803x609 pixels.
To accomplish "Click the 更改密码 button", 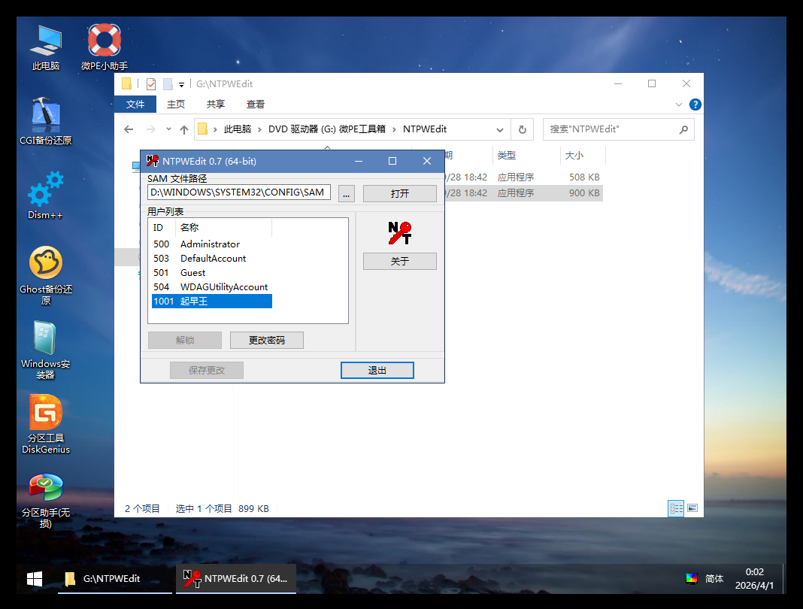I will tap(267, 340).
